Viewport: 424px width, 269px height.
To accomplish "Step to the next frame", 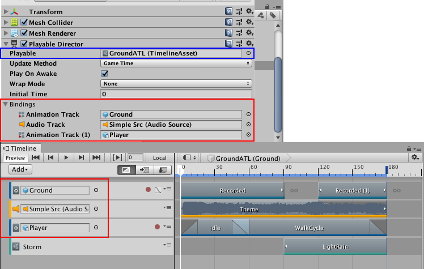I will [81, 157].
